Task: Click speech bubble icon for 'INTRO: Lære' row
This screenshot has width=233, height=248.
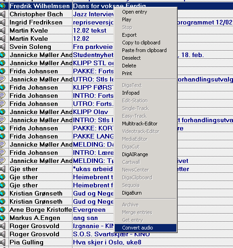Action: point(3,153)
